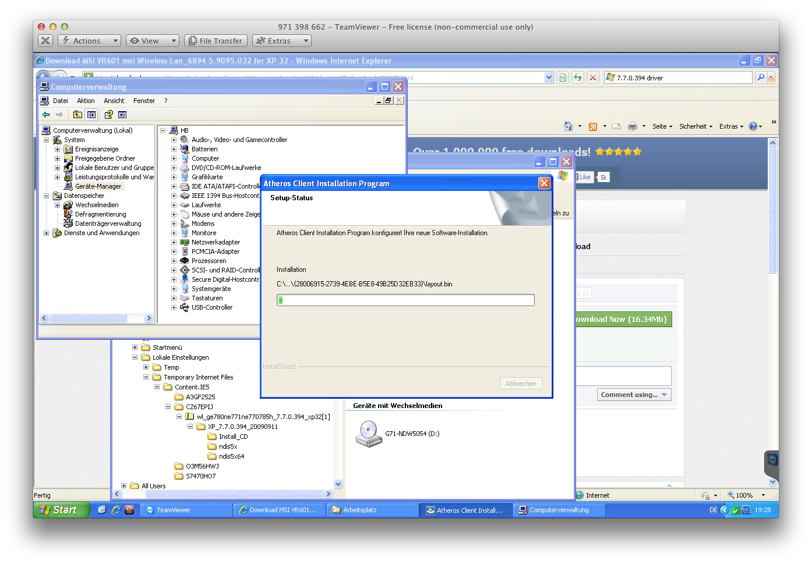The width and height of the screenshot is (812, 564).
Task: Click the up-one-level folder icon in Computerverwaltung
Action: (x=77, y=115)
